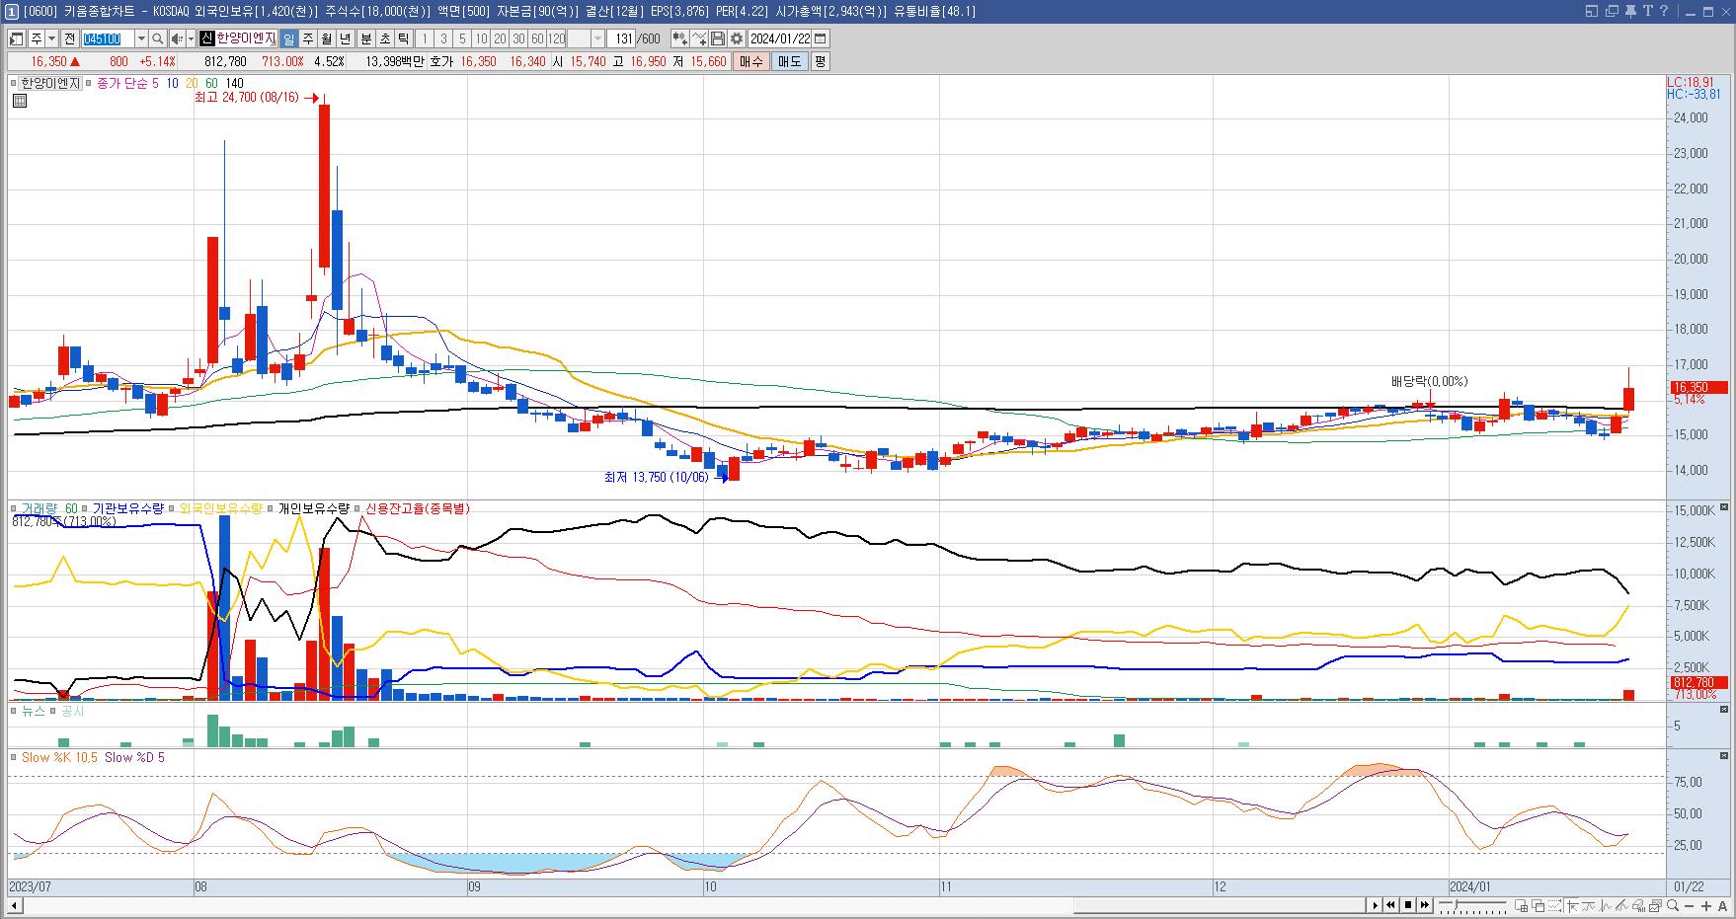Select the 틱 (tick) period button
The image size is (1736, 919).
click(x=403, y=38)
